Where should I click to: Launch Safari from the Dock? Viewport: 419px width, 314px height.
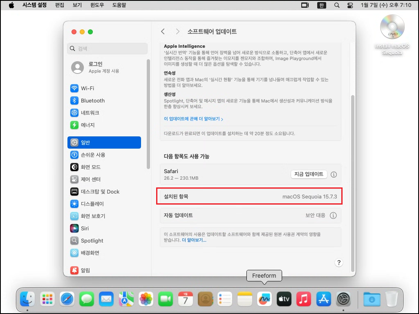[x=67, y=299]
